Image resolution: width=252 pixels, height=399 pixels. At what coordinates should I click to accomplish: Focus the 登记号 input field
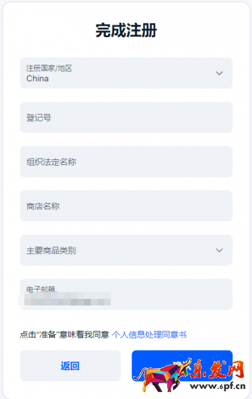(x=126, y=117)
